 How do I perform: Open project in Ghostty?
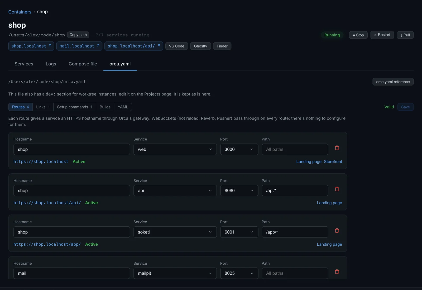200,46
